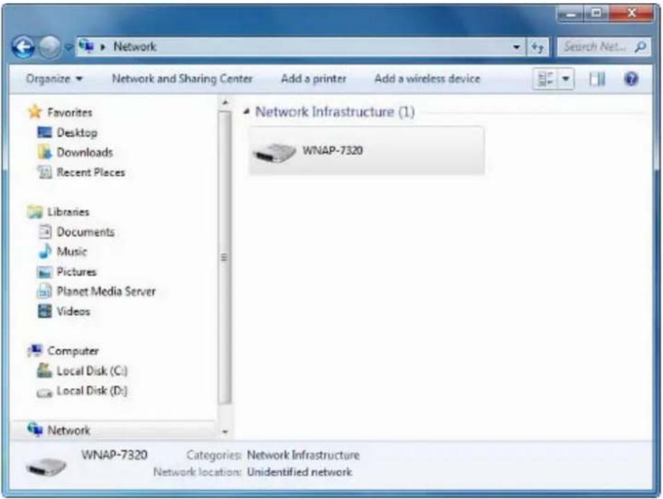Screen dimensions: 663x499
Task: Click the Planet Media Server icon
Action: 44,291
